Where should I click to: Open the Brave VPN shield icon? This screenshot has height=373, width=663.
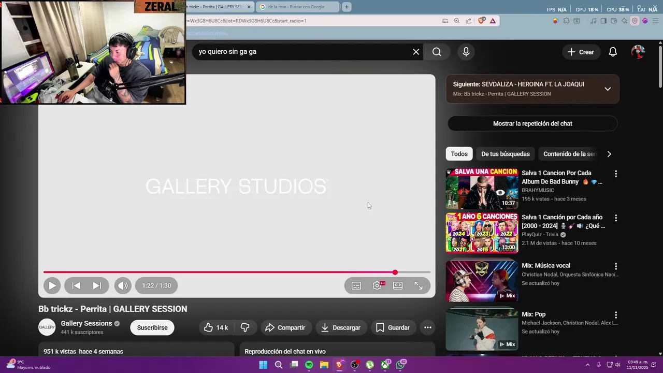point(635,21)
